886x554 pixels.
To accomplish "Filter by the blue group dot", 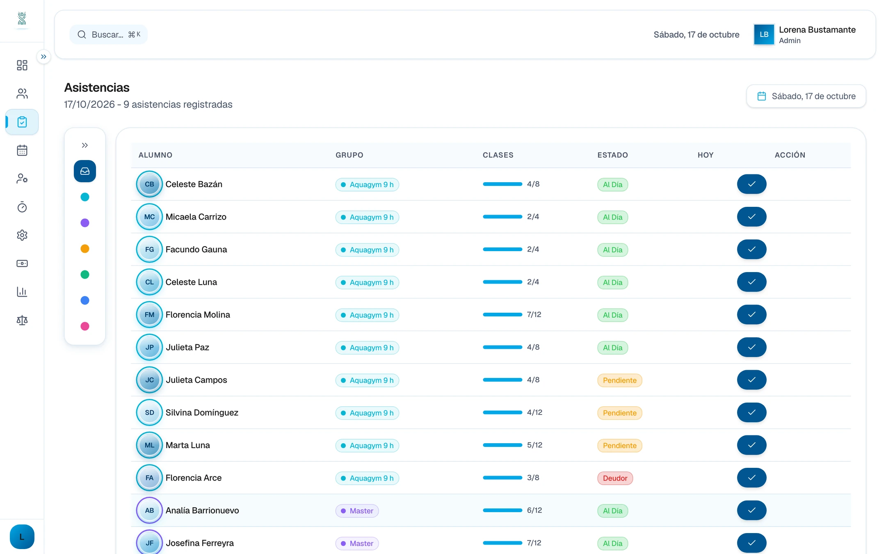I will 85,300.
